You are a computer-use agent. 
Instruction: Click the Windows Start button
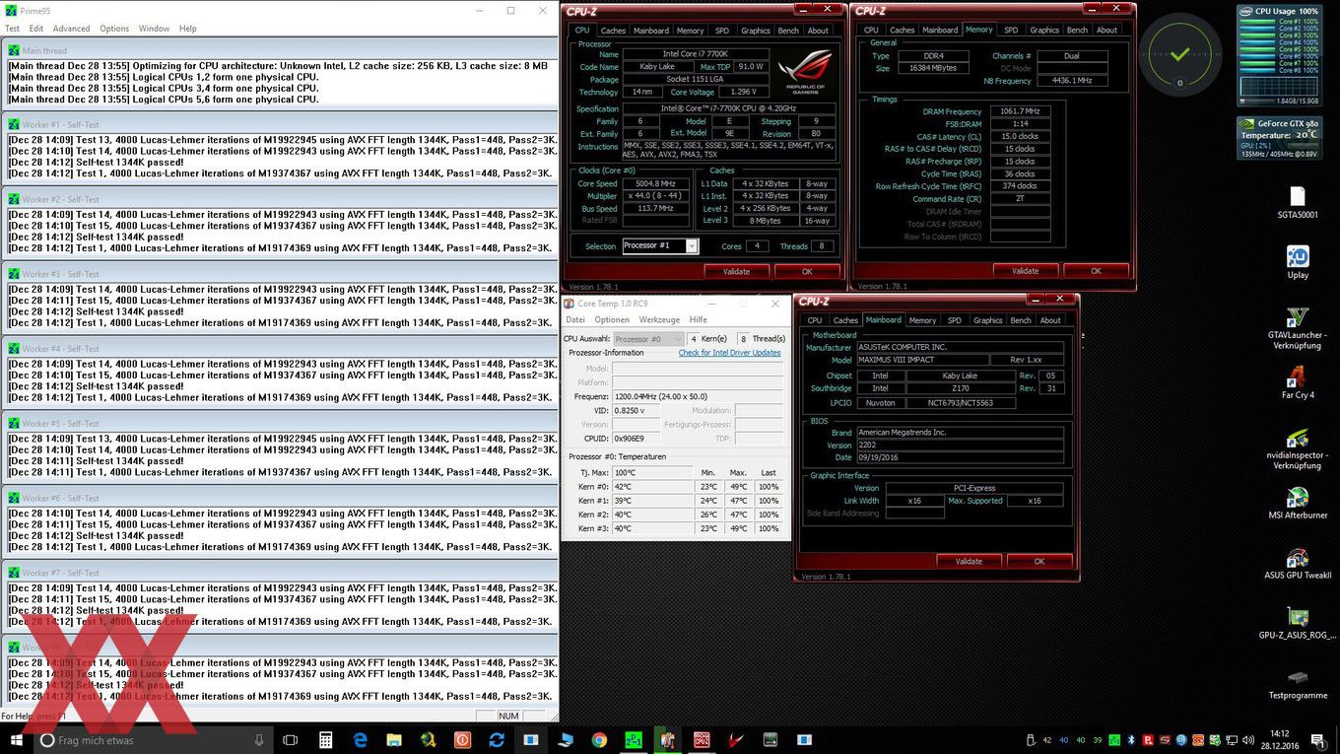[x=15, y=740]
